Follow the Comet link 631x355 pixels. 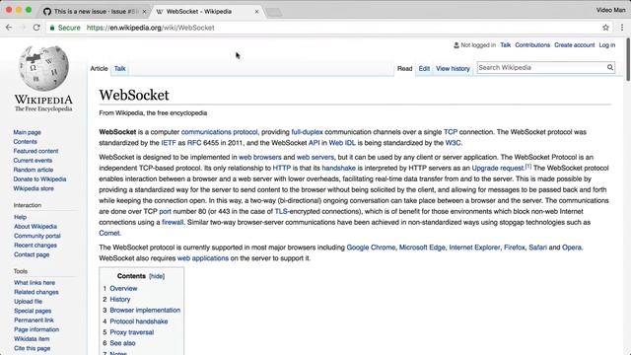pos(109,233)
